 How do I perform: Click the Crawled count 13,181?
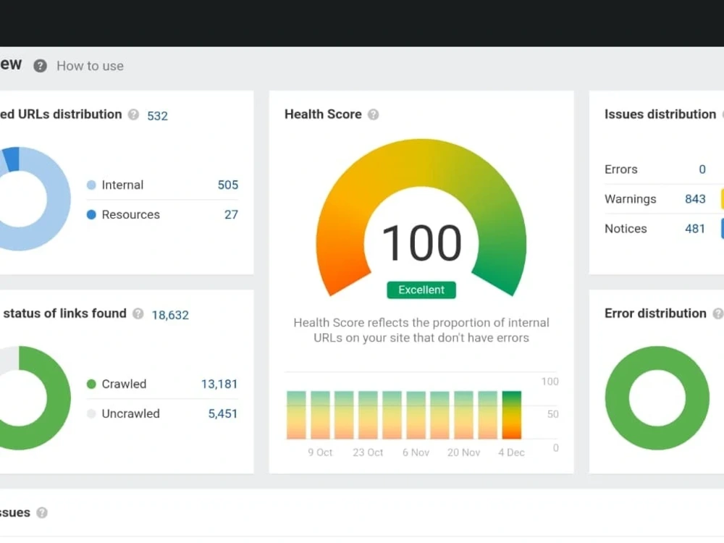(219, 384)
